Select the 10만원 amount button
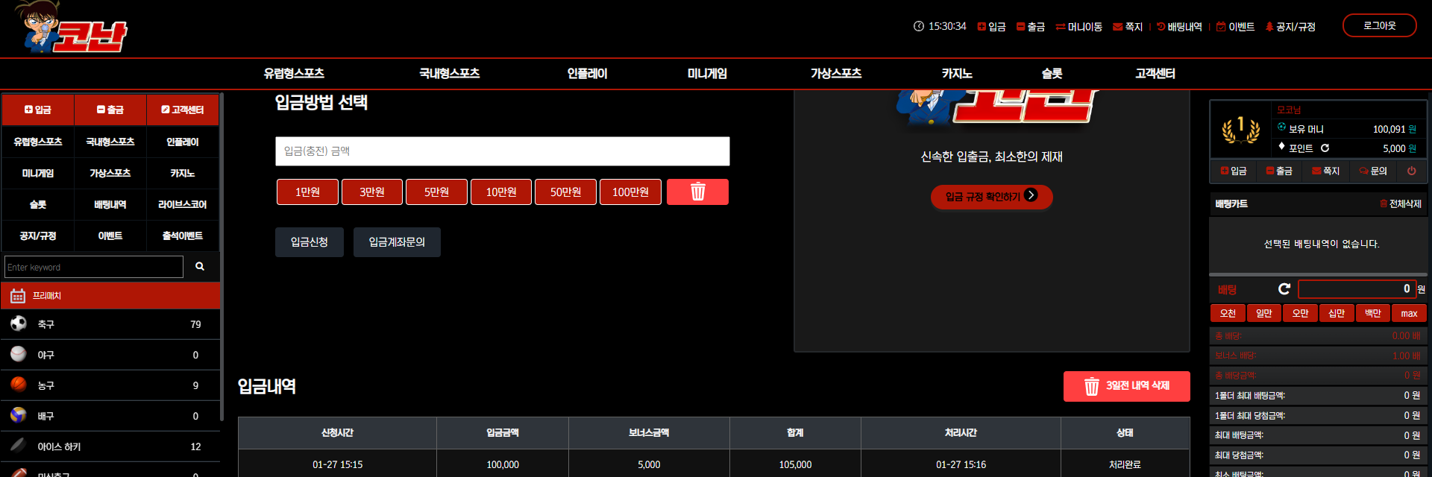The height and width of the screenshot is (477, 1432). 501,192
